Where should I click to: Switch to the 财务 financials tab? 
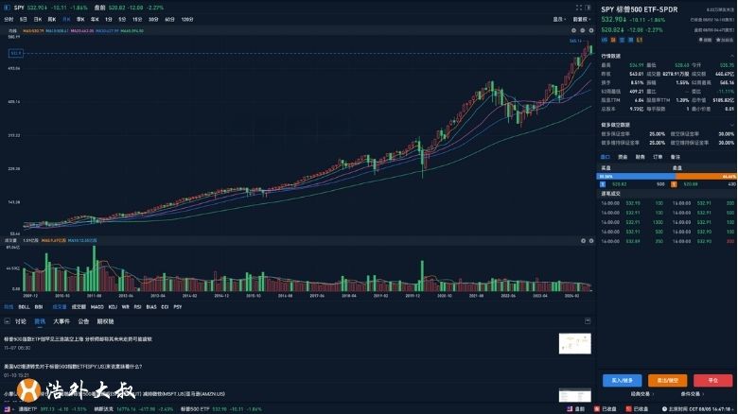pos(641,157)
